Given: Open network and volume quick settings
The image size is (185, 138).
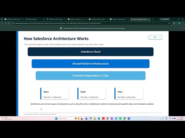Looking at the screenshot, I should [x=172, y=118].
